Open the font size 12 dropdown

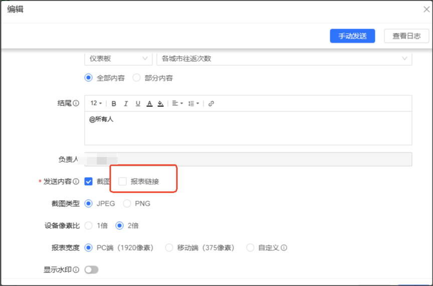[x=96, y=104]
